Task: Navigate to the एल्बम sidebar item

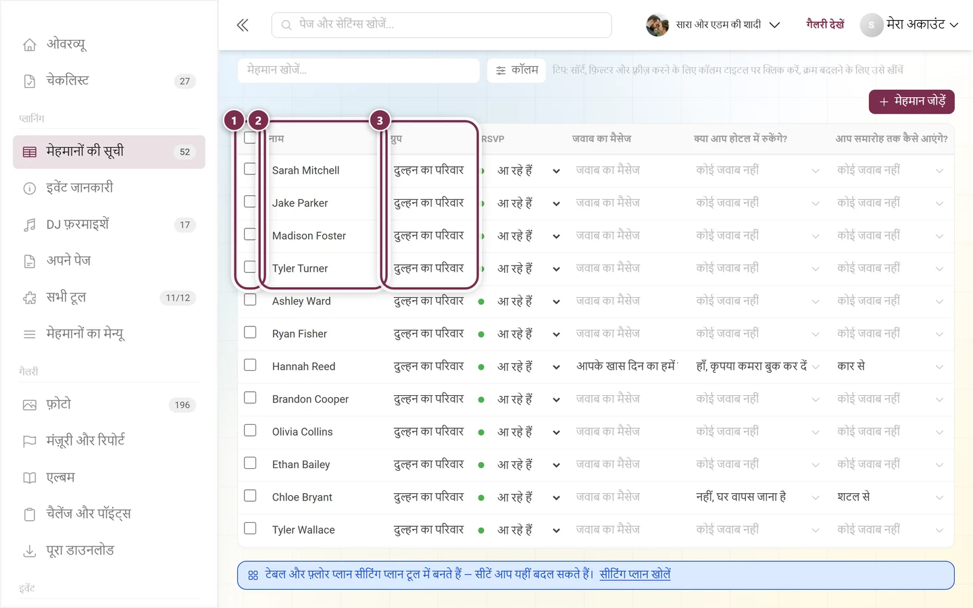Action: click(109, 478)
